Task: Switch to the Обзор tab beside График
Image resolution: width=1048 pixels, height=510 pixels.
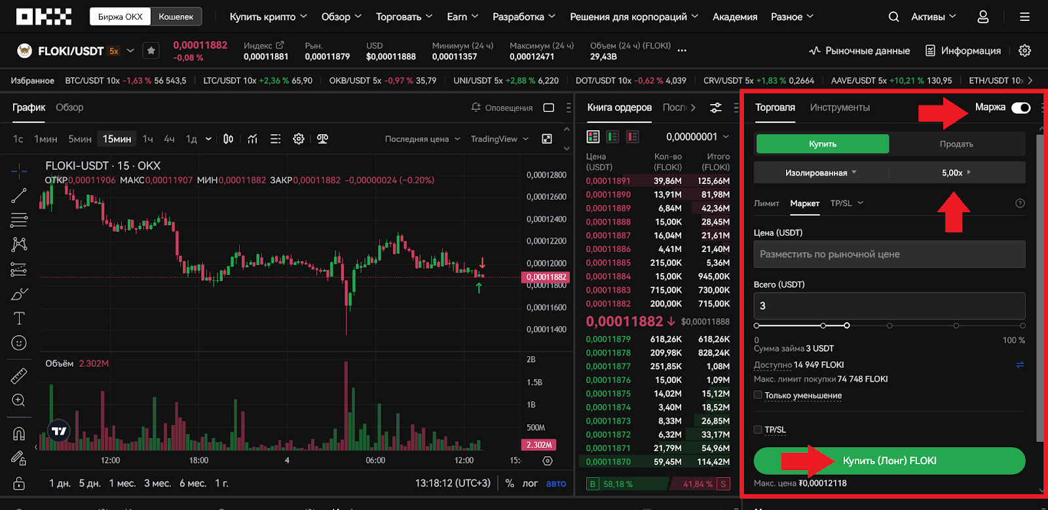Action: click(69, 107)
